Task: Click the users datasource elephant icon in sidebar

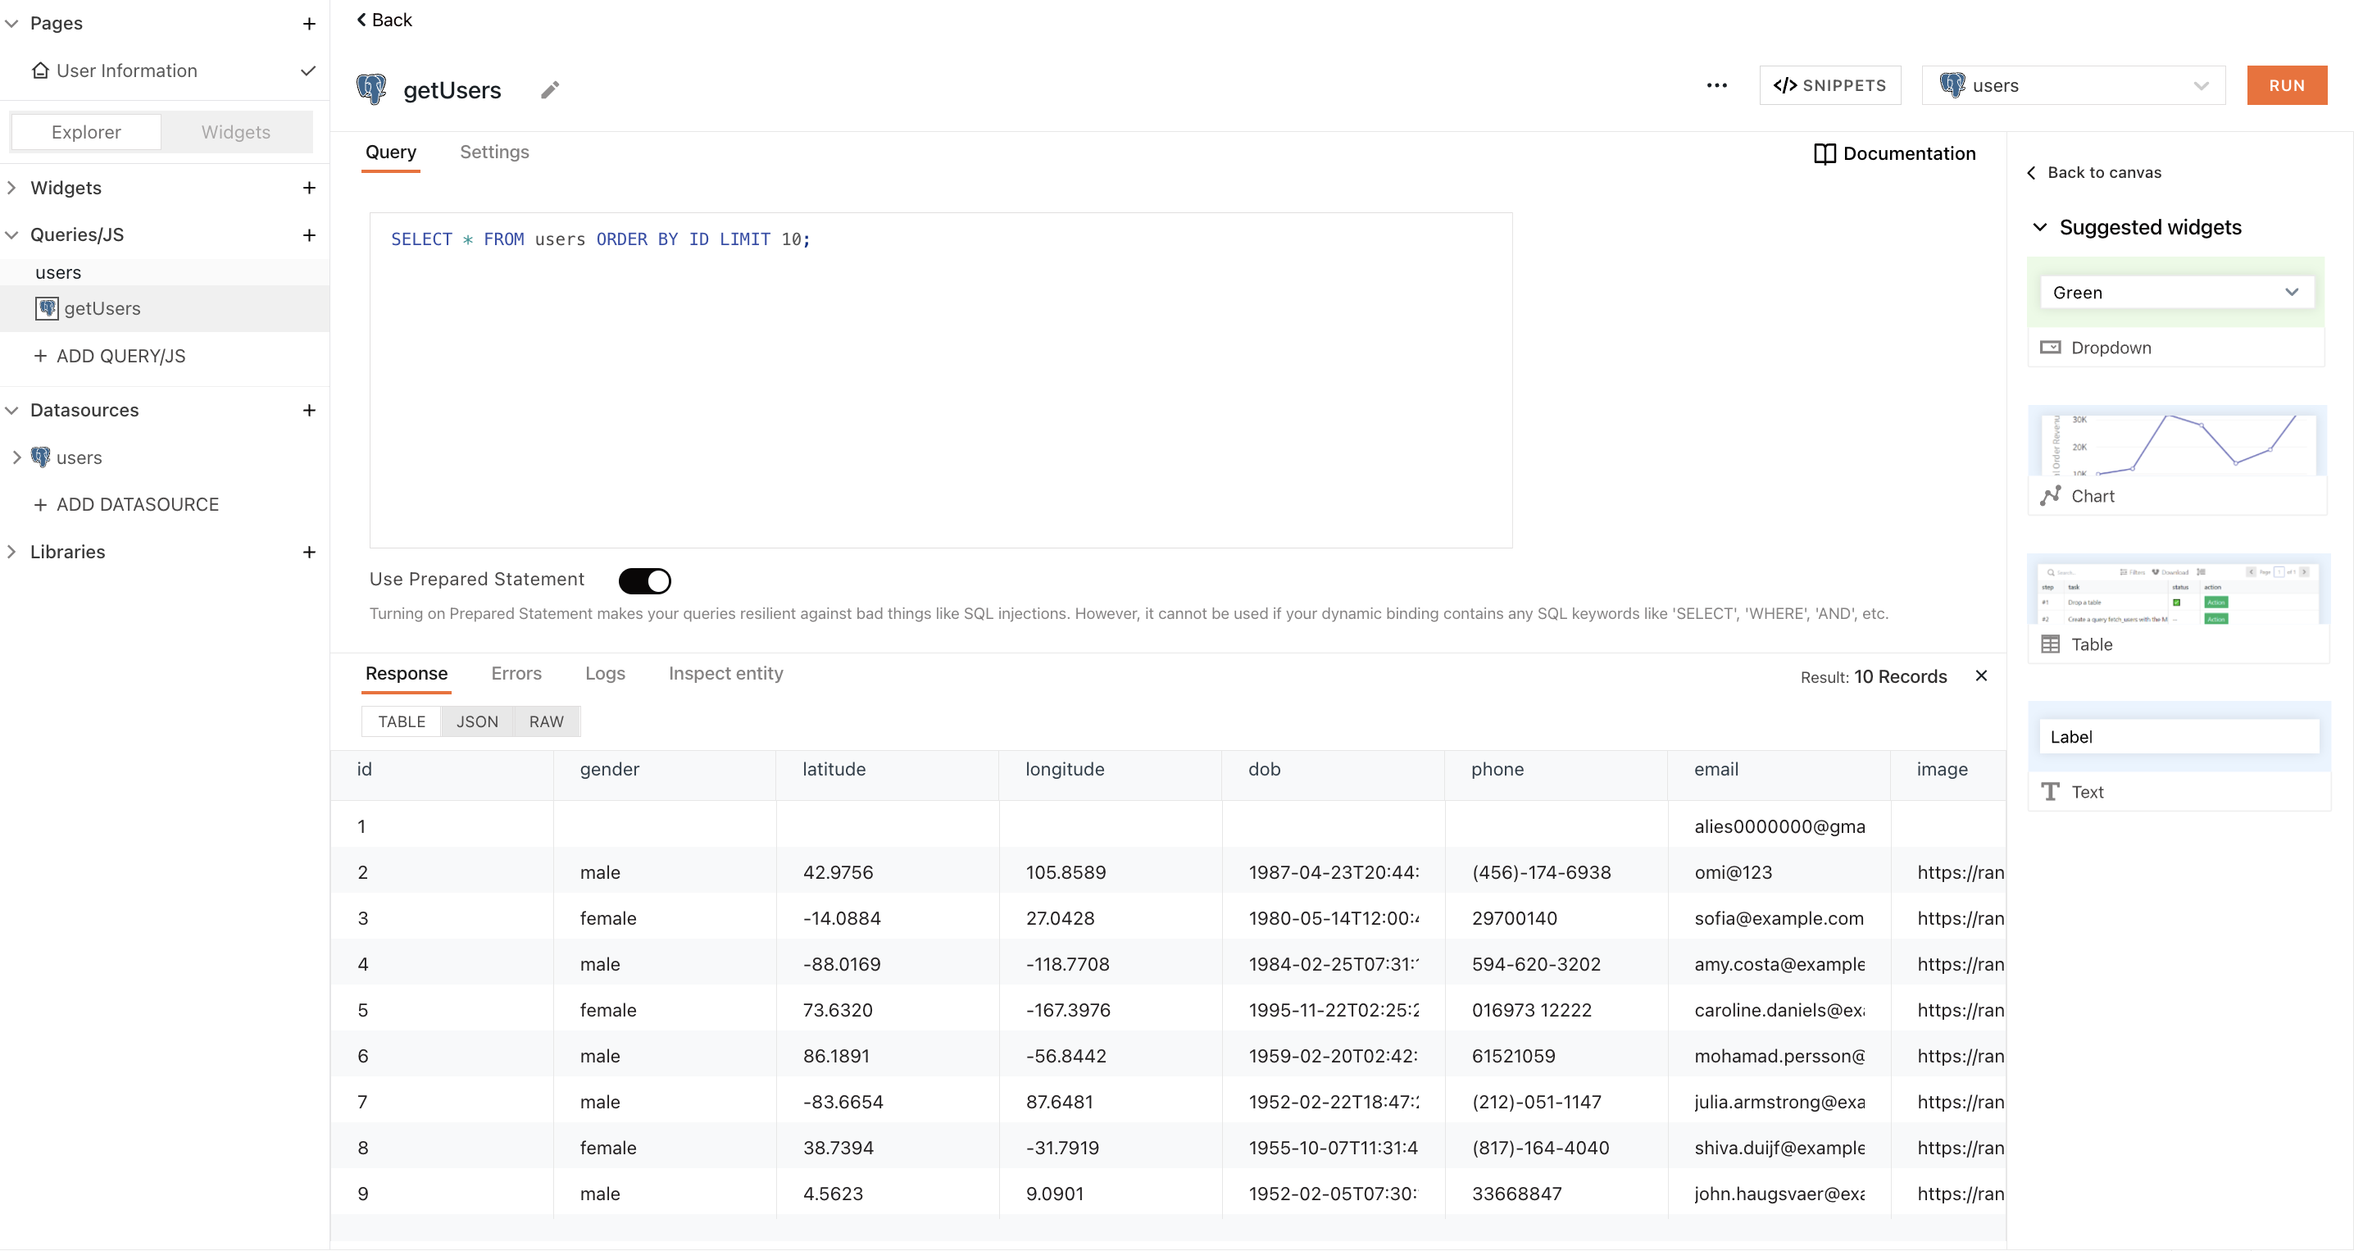Action: coord(40,457)
